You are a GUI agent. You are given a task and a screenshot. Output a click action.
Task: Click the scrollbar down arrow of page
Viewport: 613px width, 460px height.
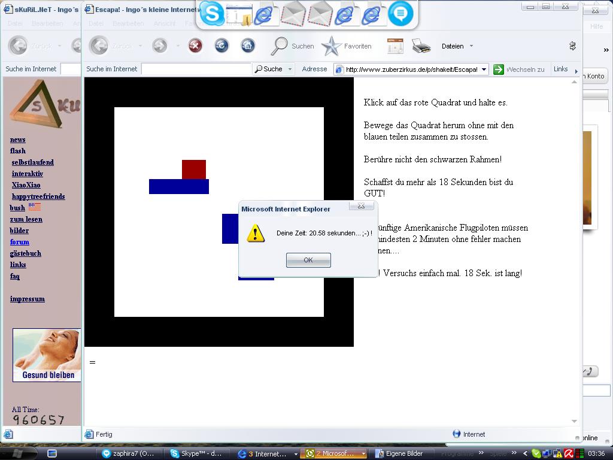[574, 421]
